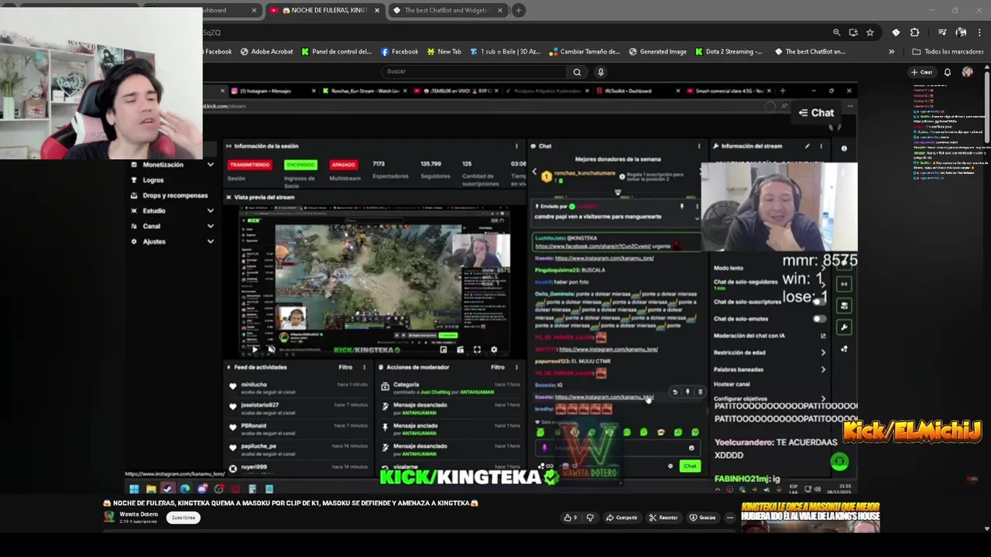991x557 pixels.
Task: Open more actions ellipsis beside Gracias
Action: pos(729,518)
